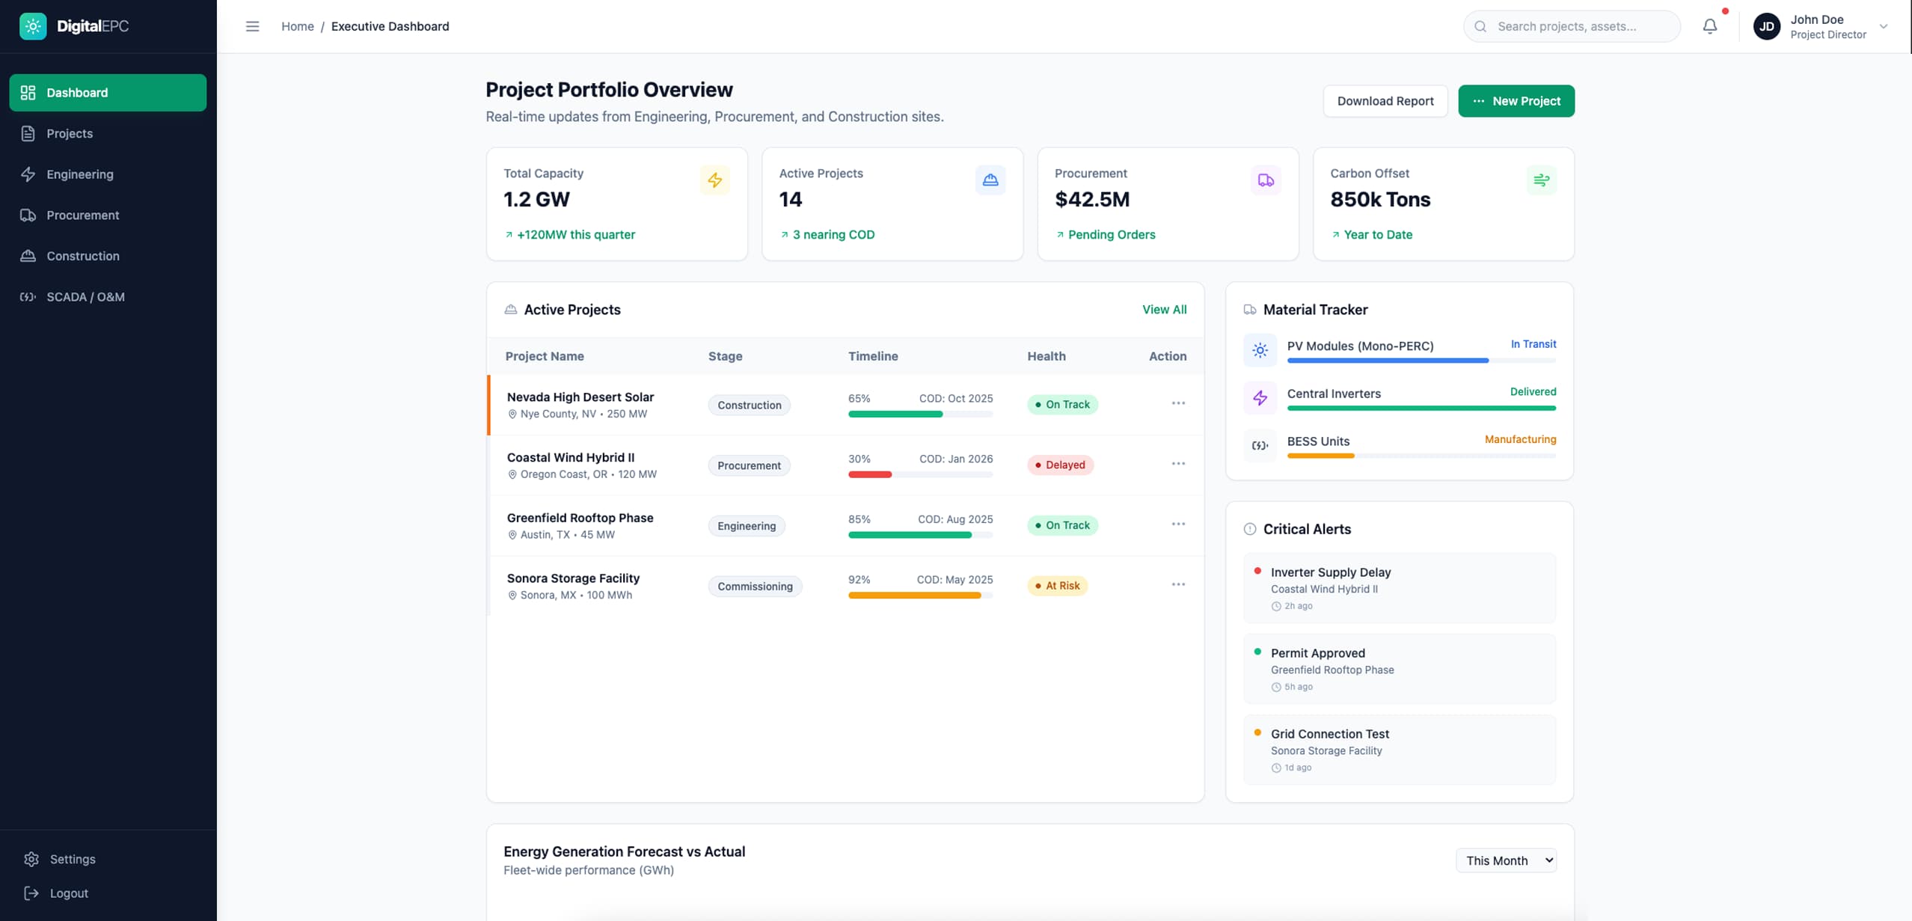Click the Procurement truck card icon
The width and height of the screenshot is (1912, 921).
tap(1266, 180)
